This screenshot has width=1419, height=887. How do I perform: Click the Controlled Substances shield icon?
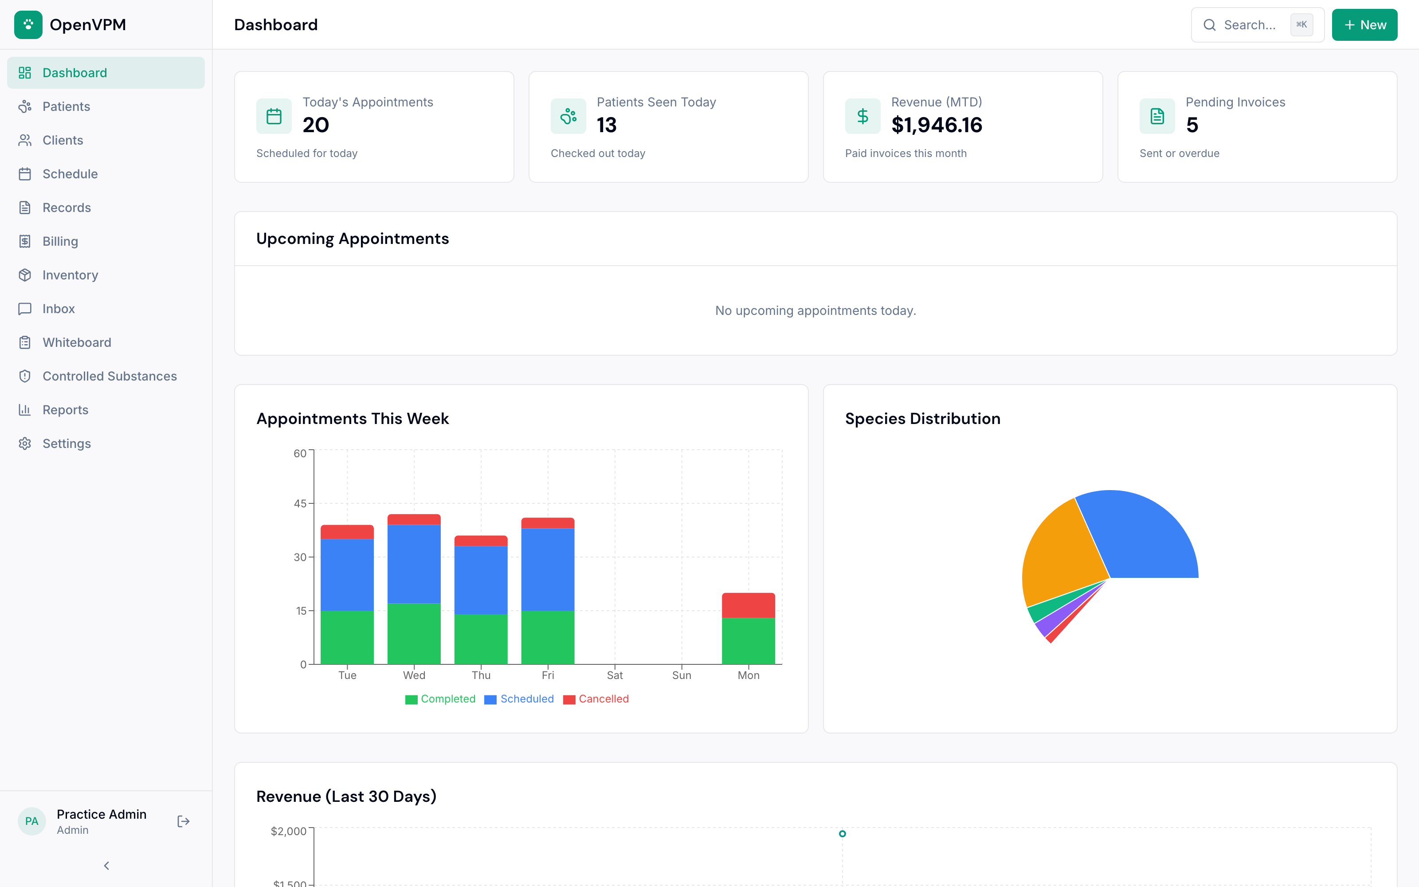[25, 376]
